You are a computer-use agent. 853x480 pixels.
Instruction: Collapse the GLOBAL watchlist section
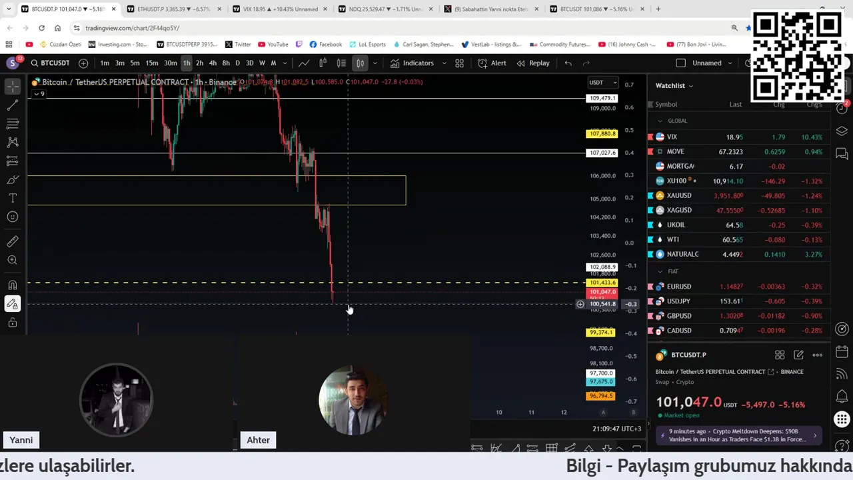(x=660, y=121)
